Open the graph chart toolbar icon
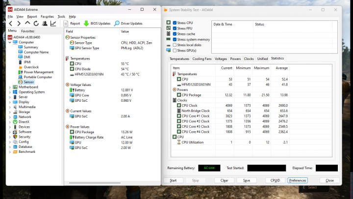 click(x=53, y=23)
